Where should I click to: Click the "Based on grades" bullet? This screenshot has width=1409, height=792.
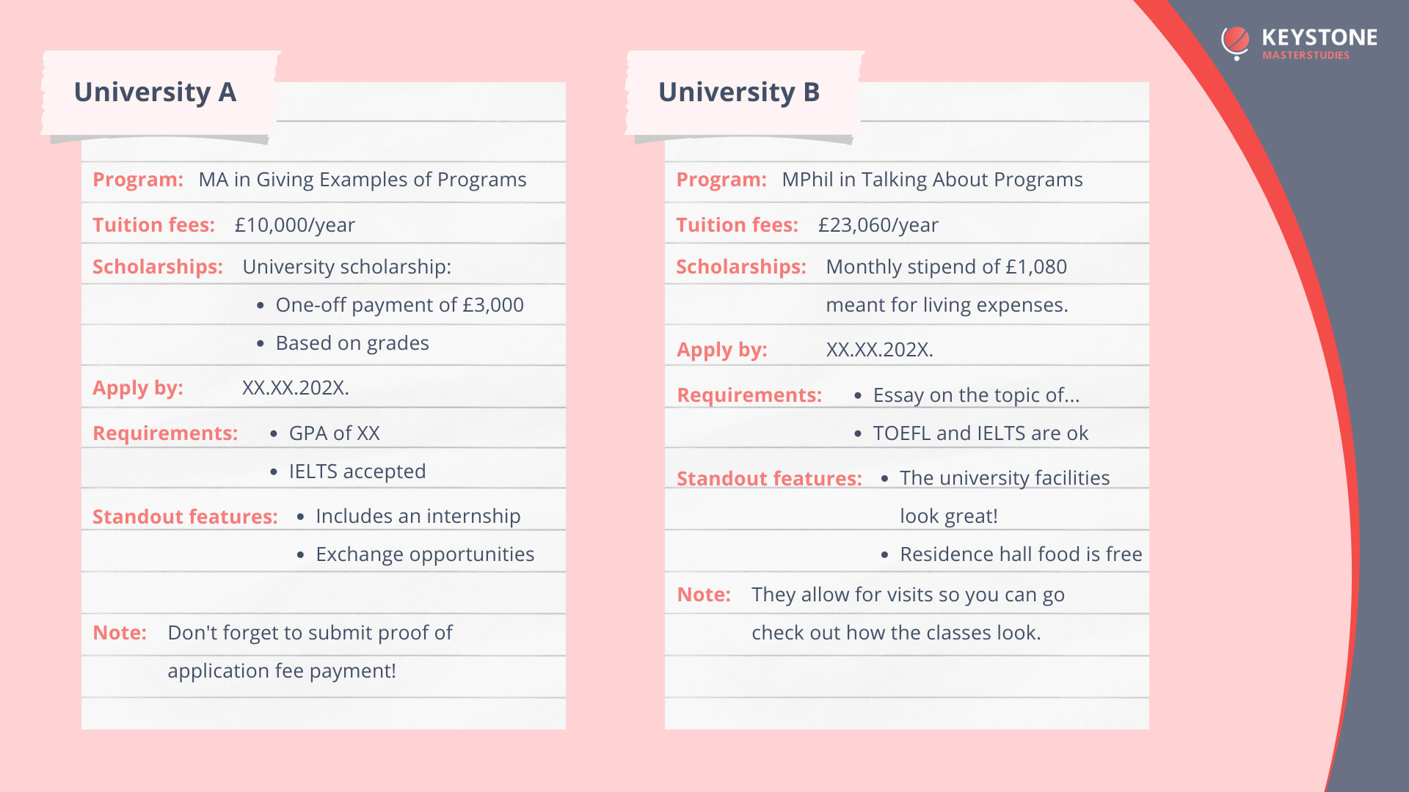pos(352,343)
